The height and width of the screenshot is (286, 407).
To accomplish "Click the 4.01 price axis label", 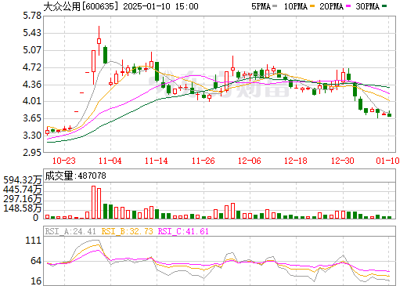I will 32,101.
